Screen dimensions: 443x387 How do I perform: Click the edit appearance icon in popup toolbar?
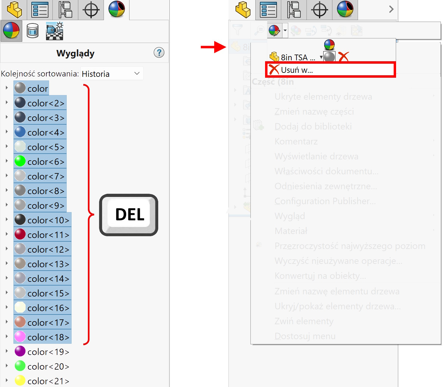[275, 30]
